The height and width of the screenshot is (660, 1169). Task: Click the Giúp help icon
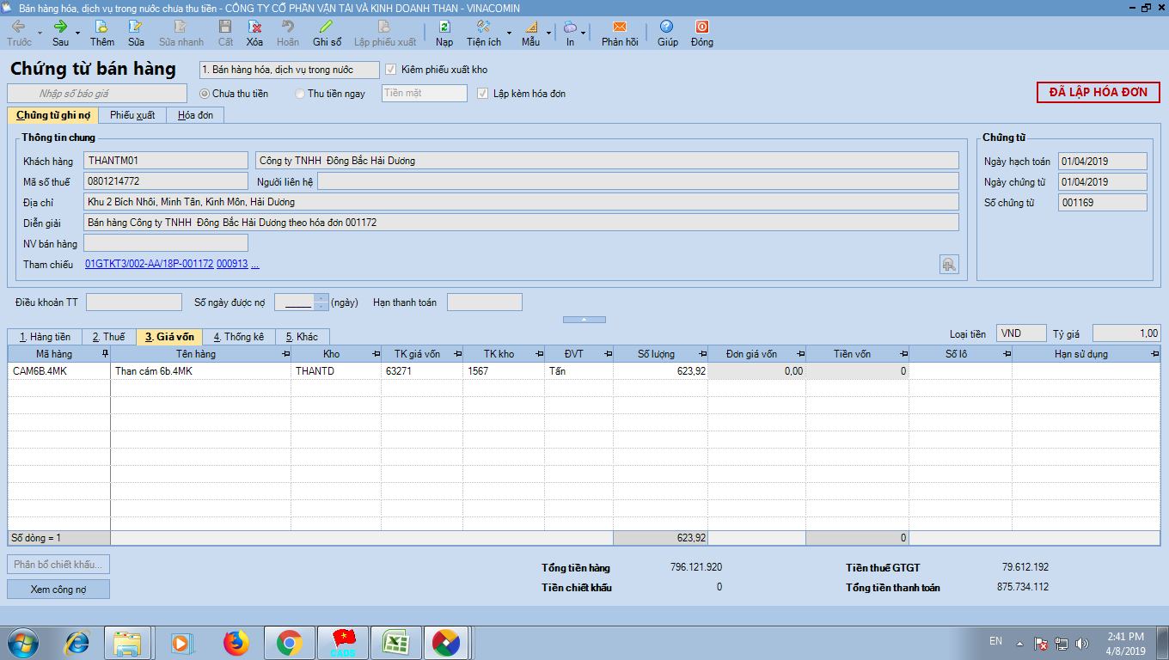pos(667,27)
